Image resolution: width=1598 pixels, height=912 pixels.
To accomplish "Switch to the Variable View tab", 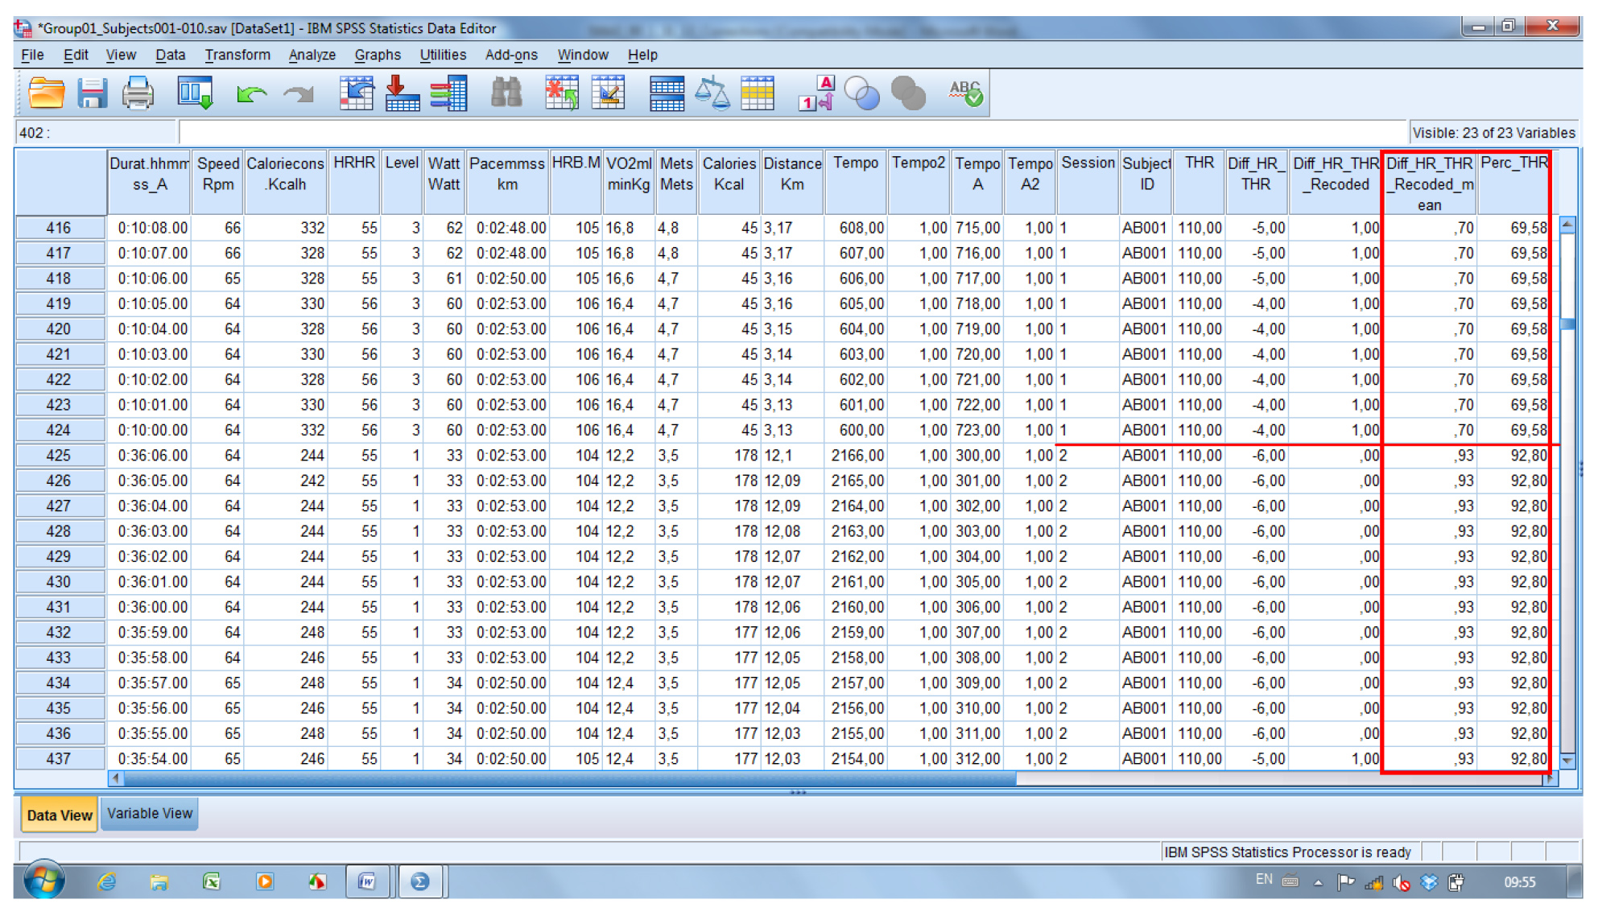I will pos(150,814).
